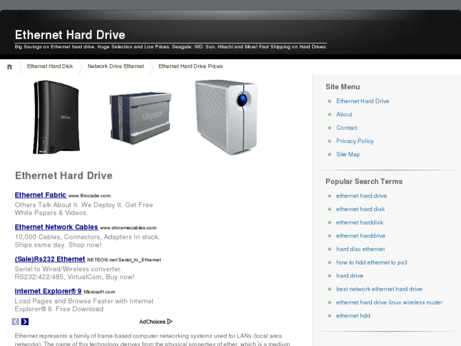Image resolution: width=461 pixels, height=346 pixels.
Task: Open the About page in Site Menu
Action: click(x=344, y=114)
